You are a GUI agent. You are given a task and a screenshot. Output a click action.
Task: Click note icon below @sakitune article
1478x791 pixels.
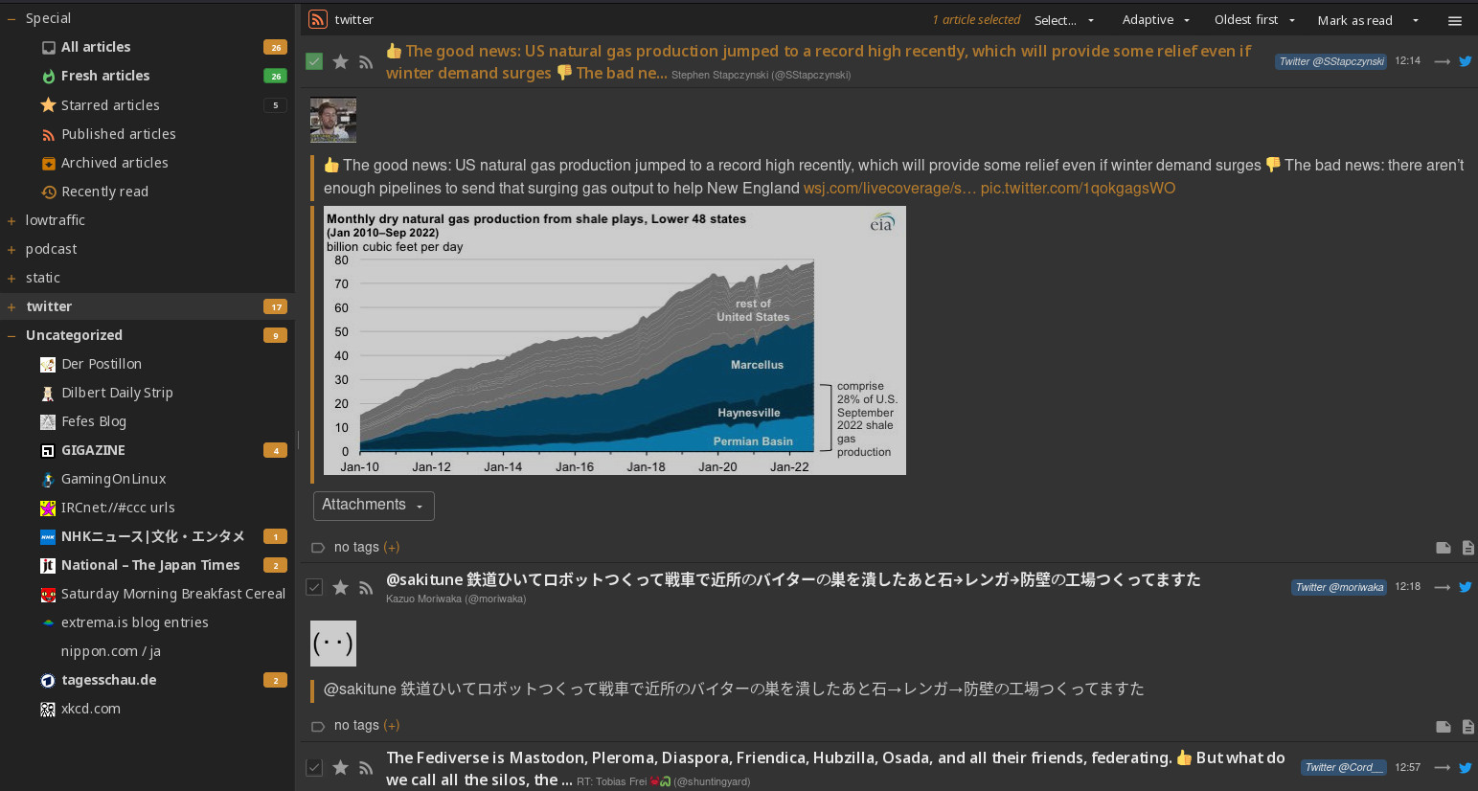coord(1444,727)
